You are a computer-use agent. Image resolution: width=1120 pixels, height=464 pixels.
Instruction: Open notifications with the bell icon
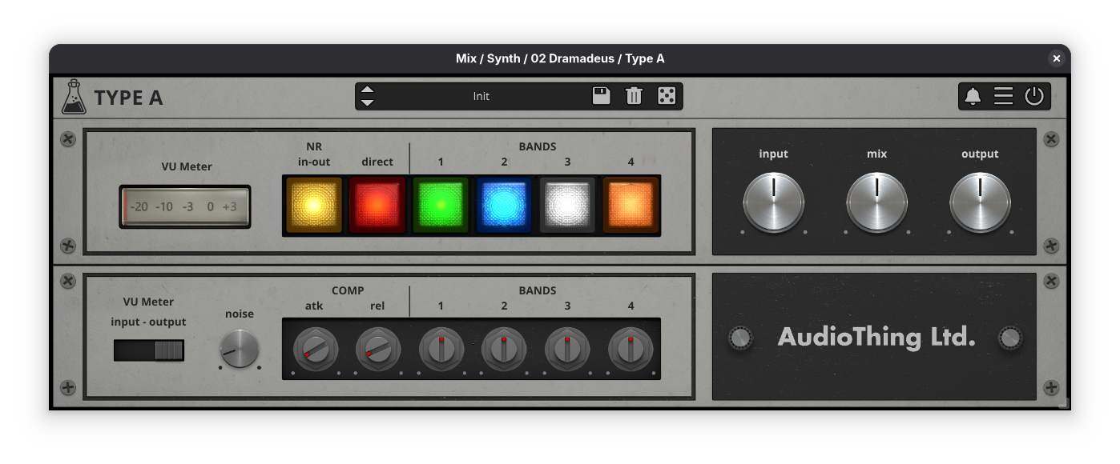973,97
